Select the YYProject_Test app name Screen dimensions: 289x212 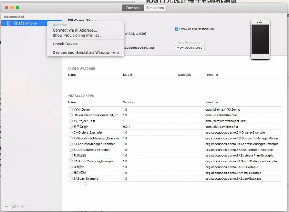coord(84,121)
